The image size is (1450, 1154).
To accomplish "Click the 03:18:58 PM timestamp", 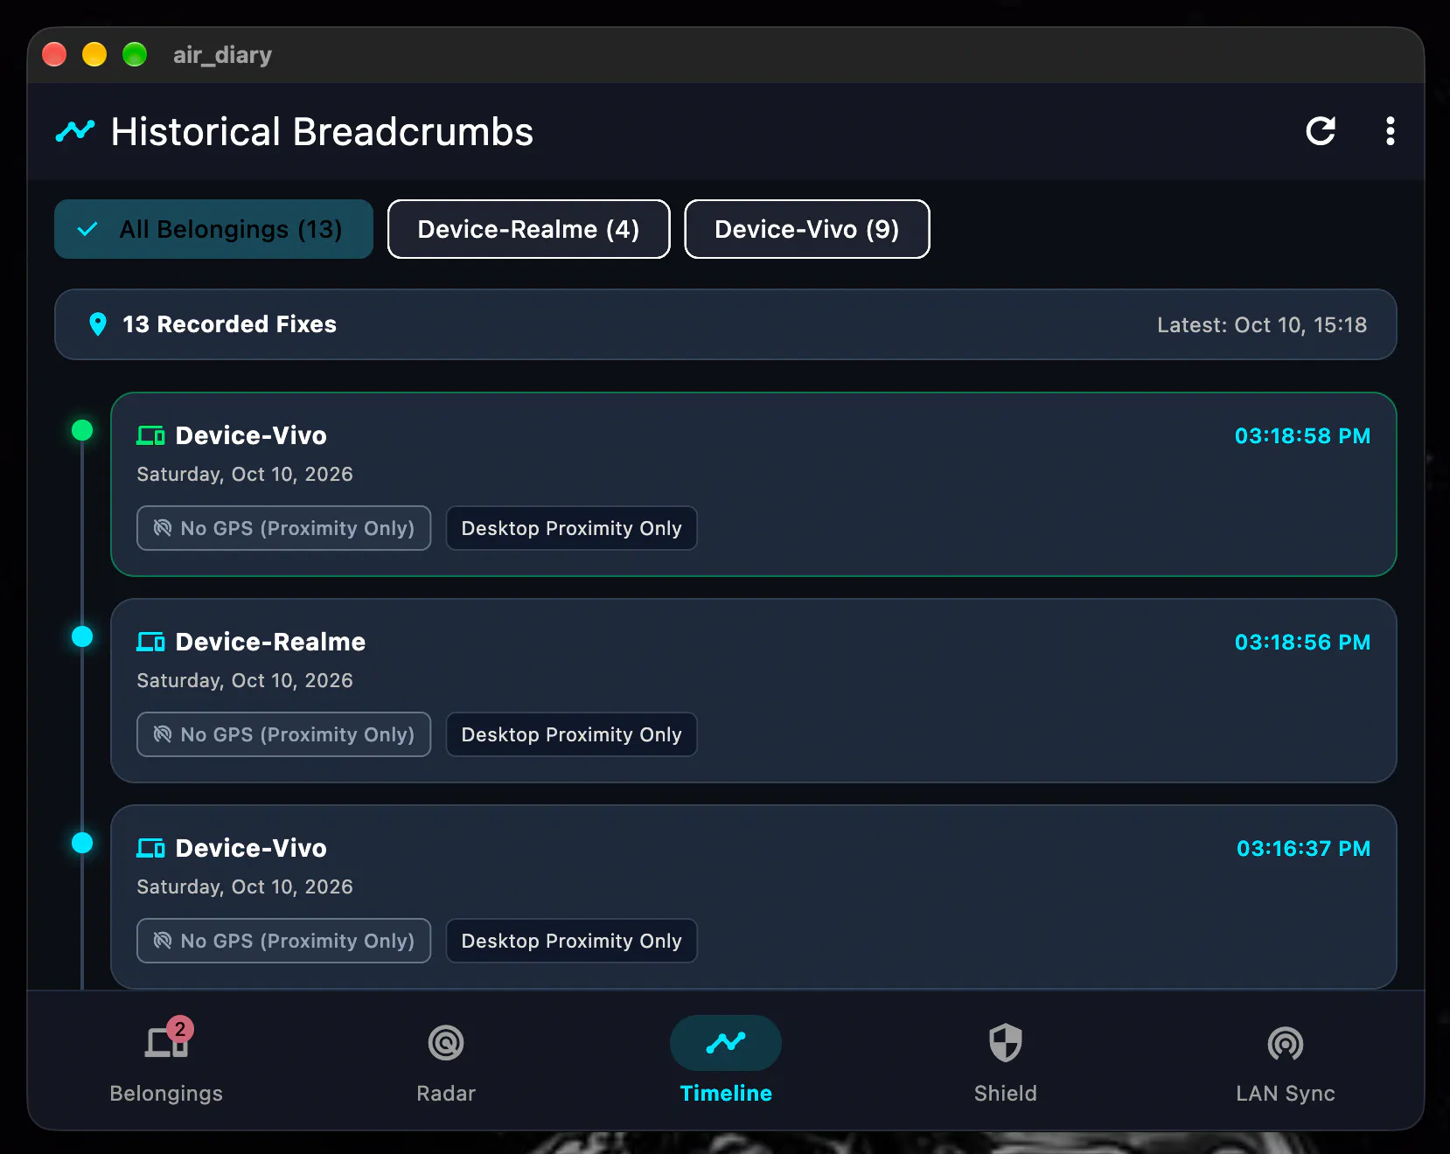I will point(1302,435).
